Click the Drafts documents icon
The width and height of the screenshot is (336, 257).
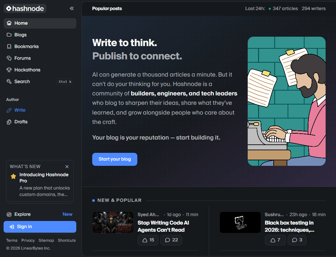(9, 122)
